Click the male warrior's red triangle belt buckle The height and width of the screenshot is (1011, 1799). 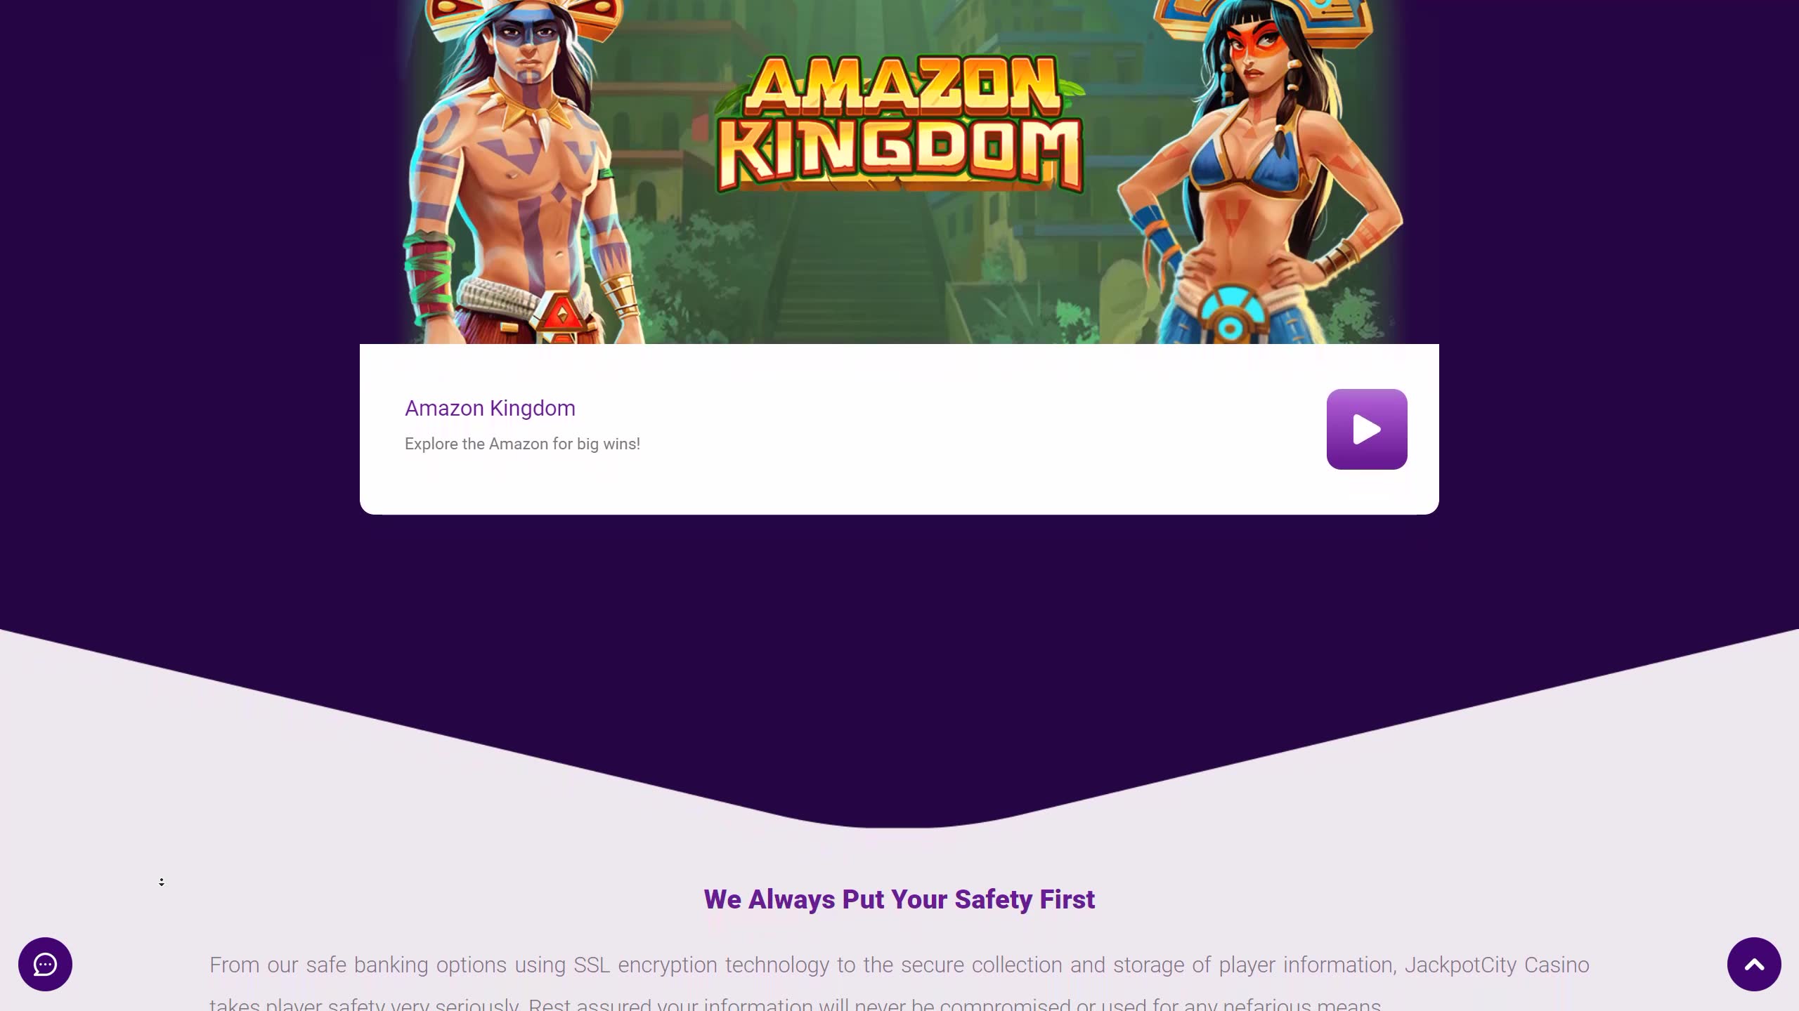[x=561, y=315]
